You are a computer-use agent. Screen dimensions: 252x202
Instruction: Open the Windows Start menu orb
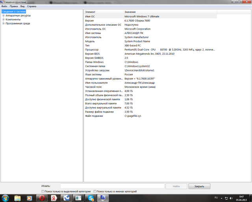pos(5,197)
